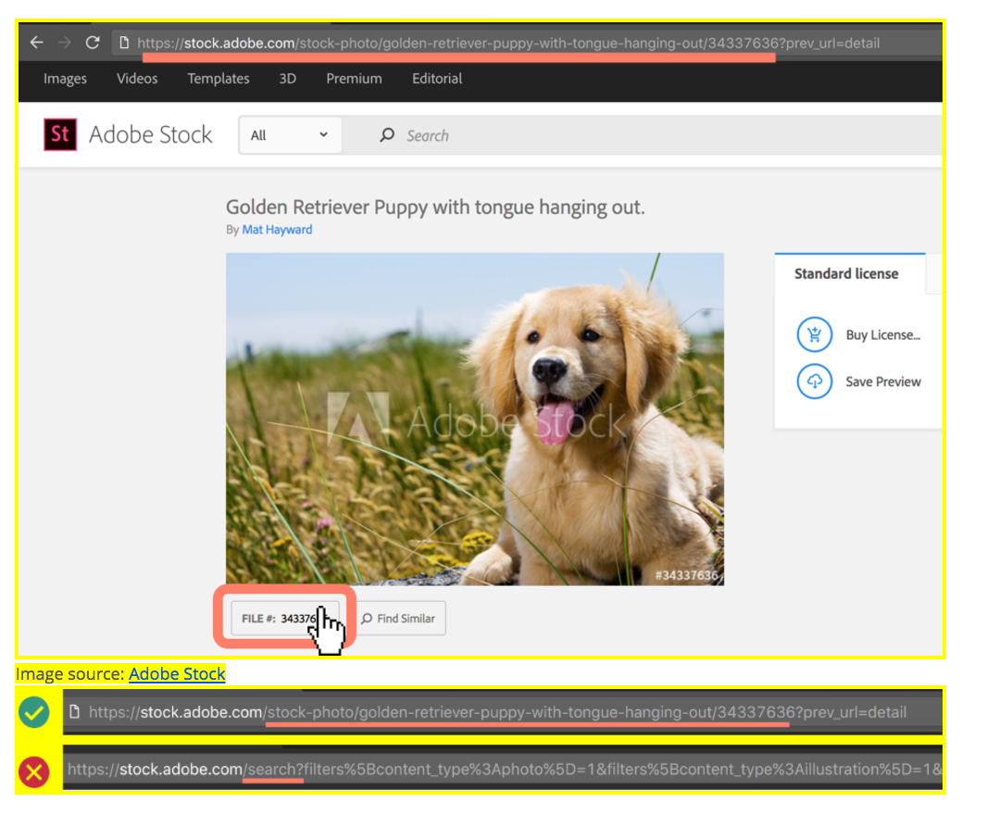Screen dimensions: 987x815
Task: Click the Find Similar button
Action: [x=398, y=619]
